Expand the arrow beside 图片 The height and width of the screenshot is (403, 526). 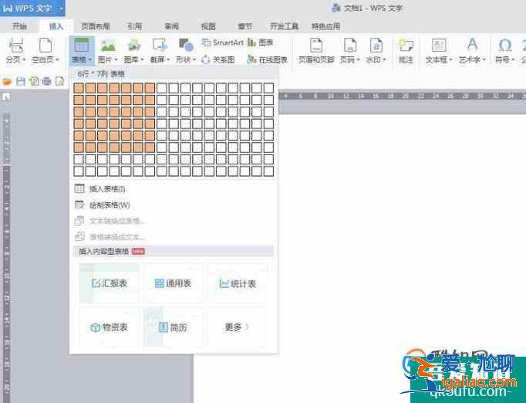pyautogui.click(x=116, y=59)
